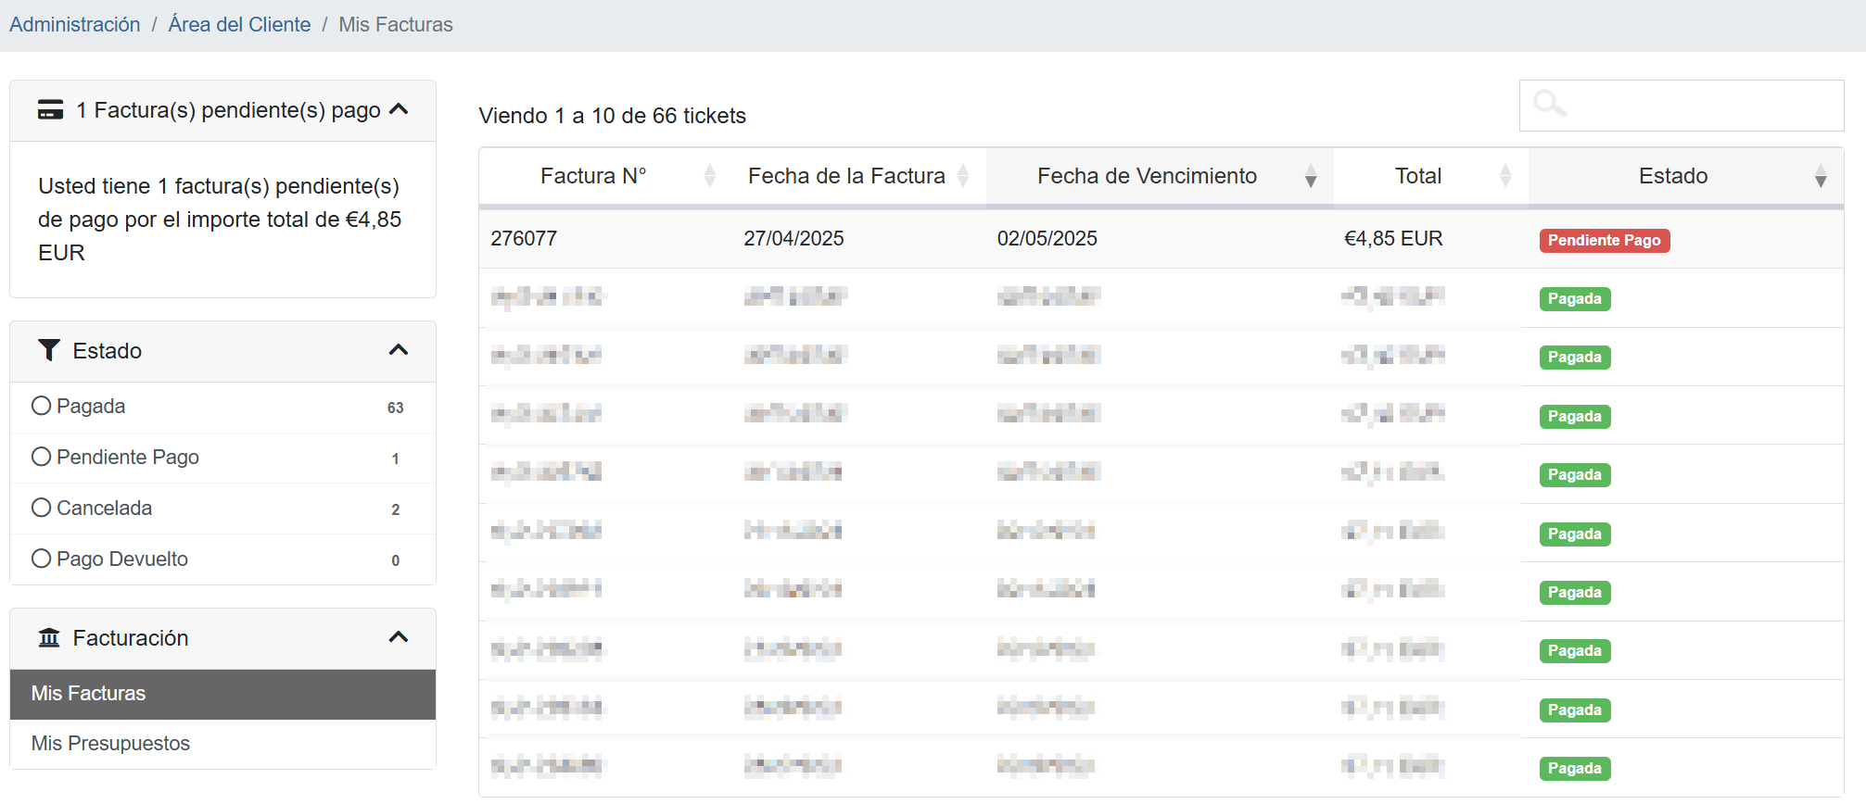Sort by Factura N° column arrows
This screenshot has height=804, width=1866.
pos(710,176)
